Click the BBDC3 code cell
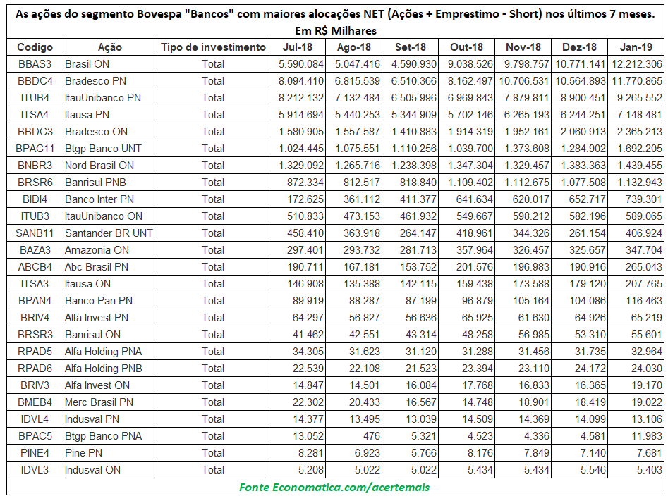Screen dimensions: 668x501 tap(35, 132)
